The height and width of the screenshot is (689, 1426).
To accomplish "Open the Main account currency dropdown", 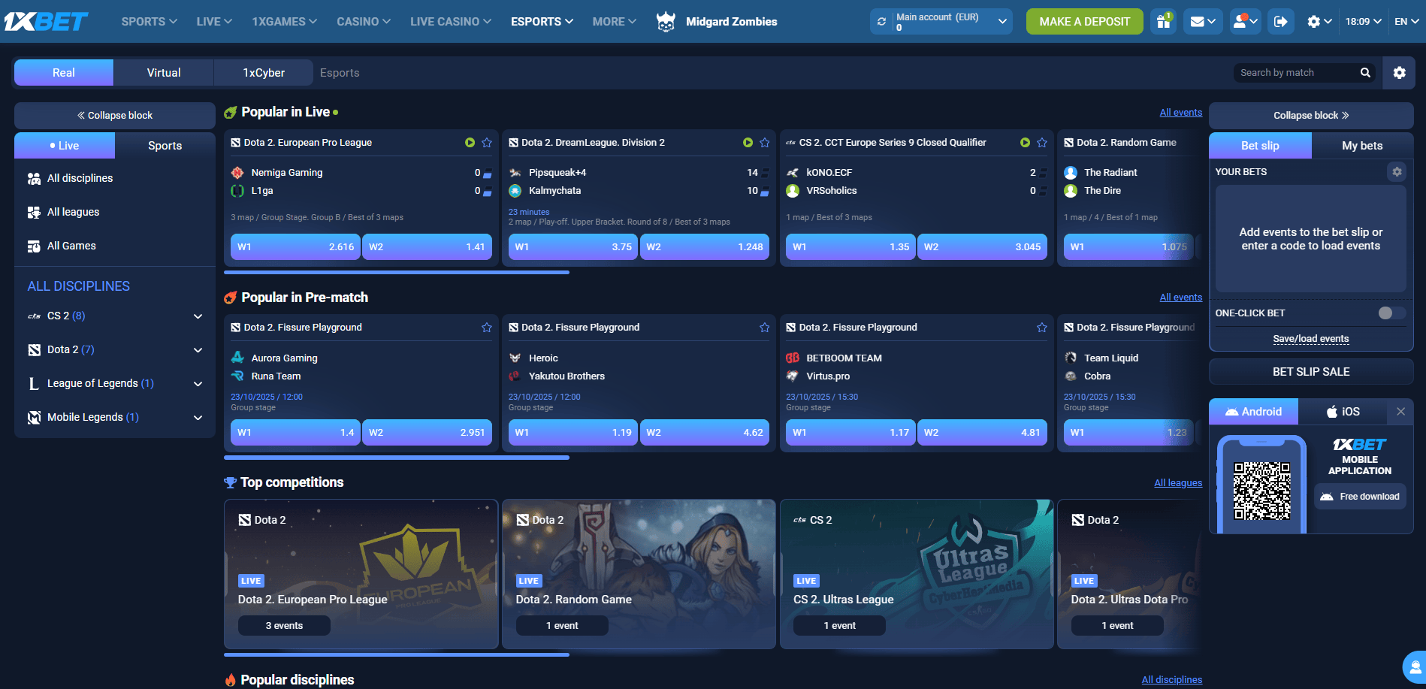I will pyautogui.click(x=1002, y=22).
